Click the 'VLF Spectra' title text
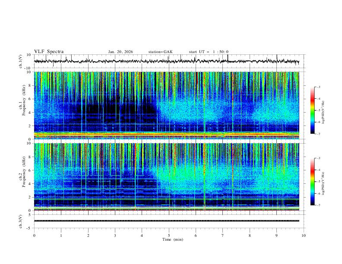The width and height of the screenshot is (342, 264). click(49, 52)
